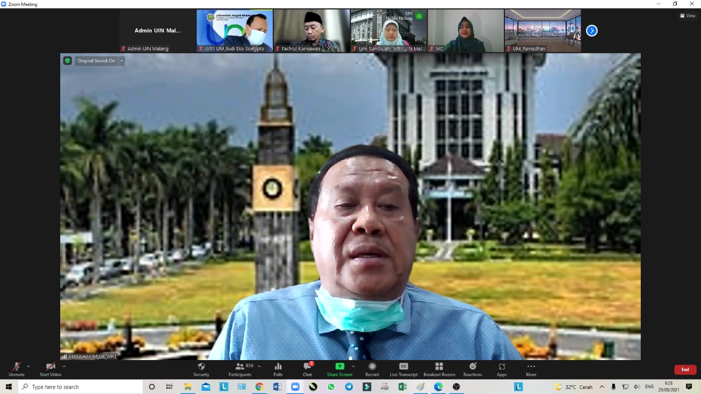This screenshot has width=701, height=394.
Task: Open Breakout Rooms
Action: coord(439,369)
